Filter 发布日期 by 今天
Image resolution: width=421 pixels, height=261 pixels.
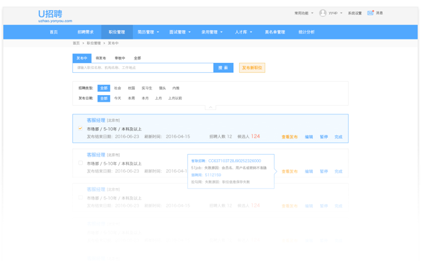pyautogui.click(x=118, y=98)
